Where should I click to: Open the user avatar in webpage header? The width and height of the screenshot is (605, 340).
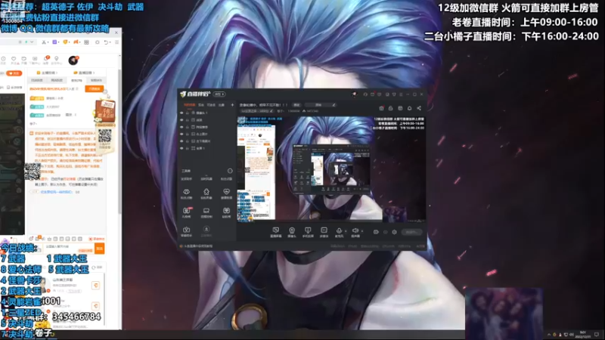(x=73, y=60)
